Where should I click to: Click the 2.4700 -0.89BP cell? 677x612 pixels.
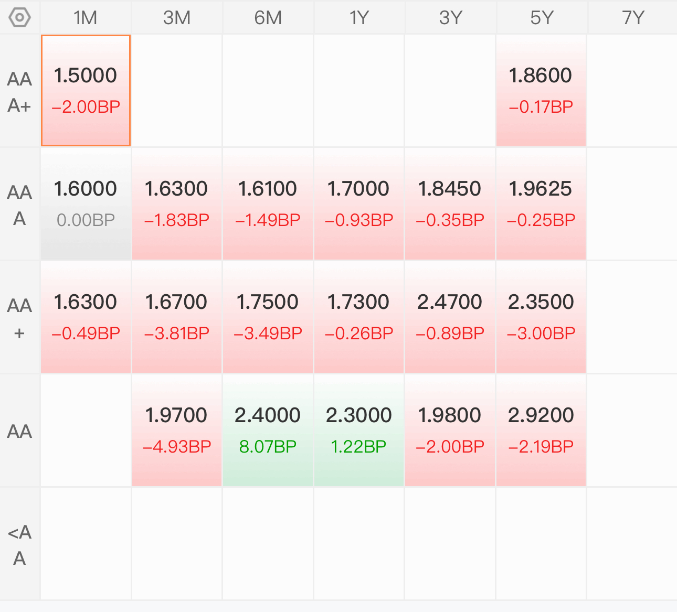[x=450, y=317]
